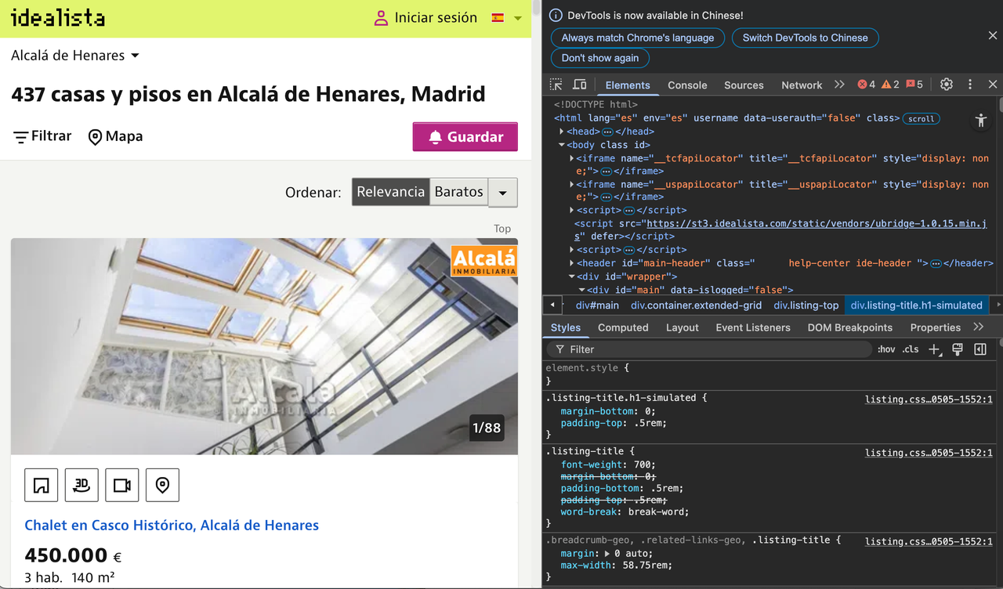Focus the Styles Filter input field
1003x589 pixels.
coord(709,349)
